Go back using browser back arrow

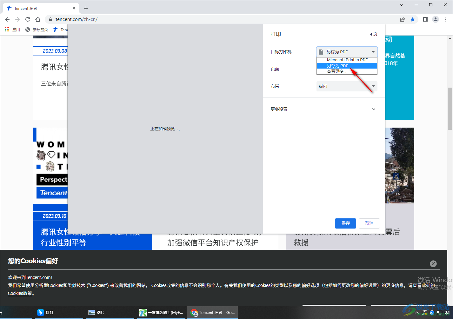(x=7, y=19)
